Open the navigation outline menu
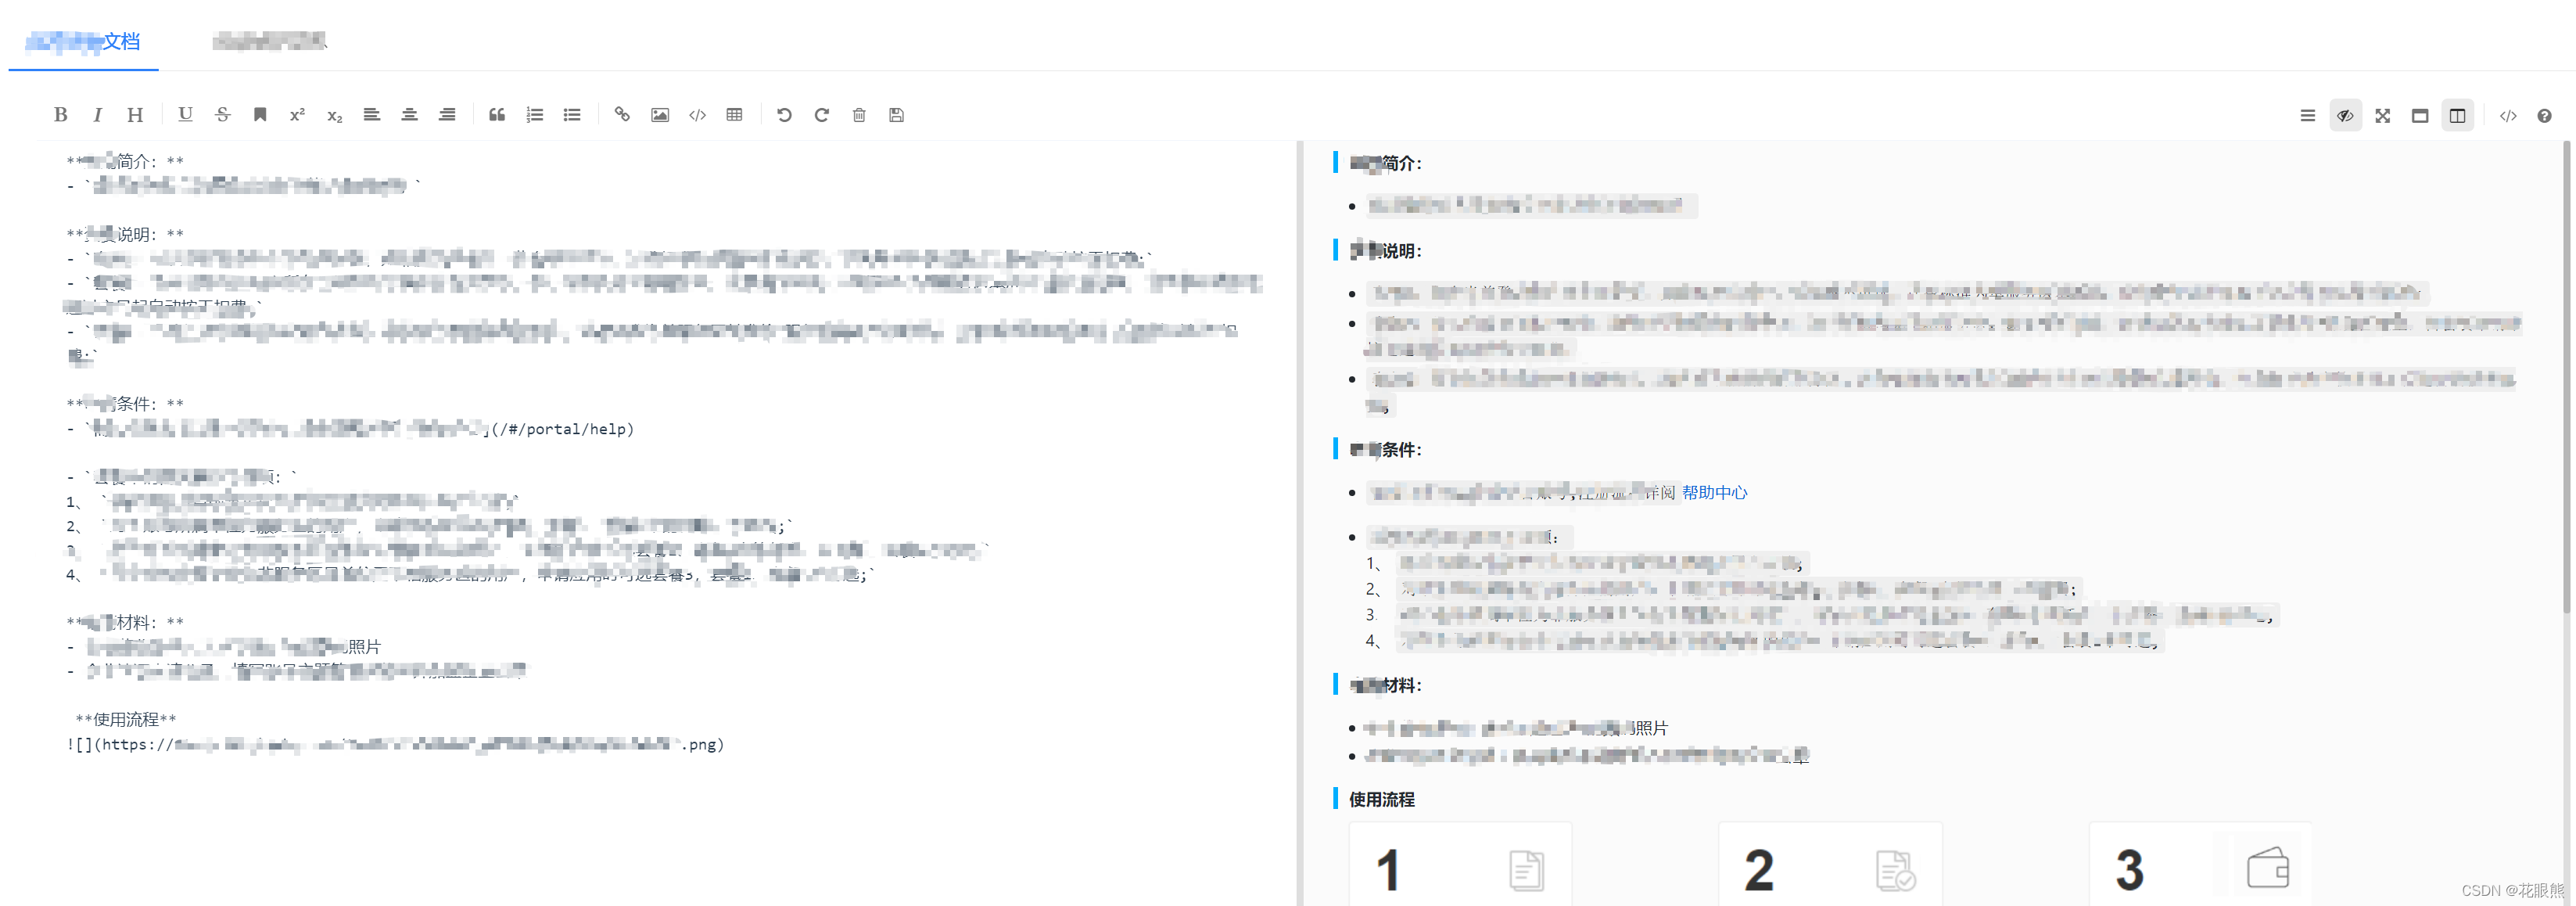This screenshot has height=906, width=2576. [x=2308, y=116]
